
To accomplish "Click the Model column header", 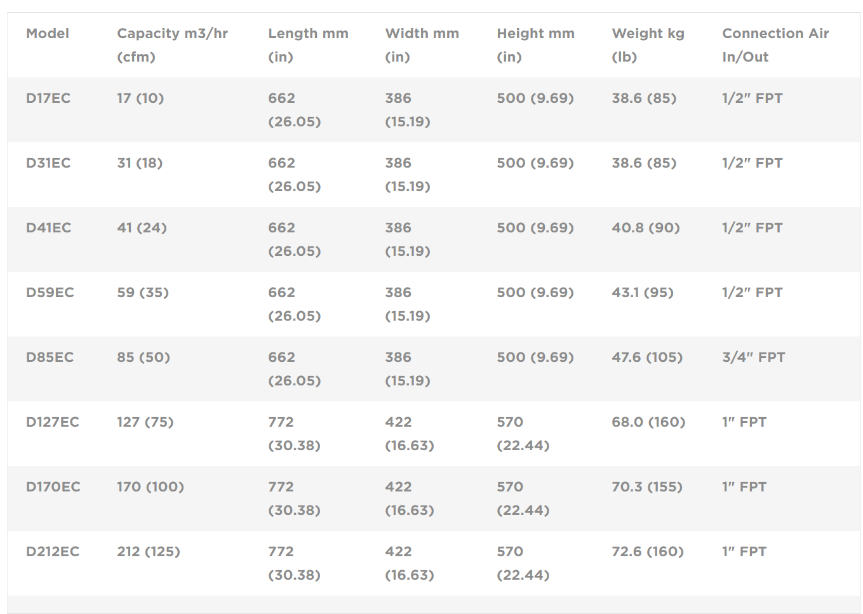I will (x=48, y=34).
